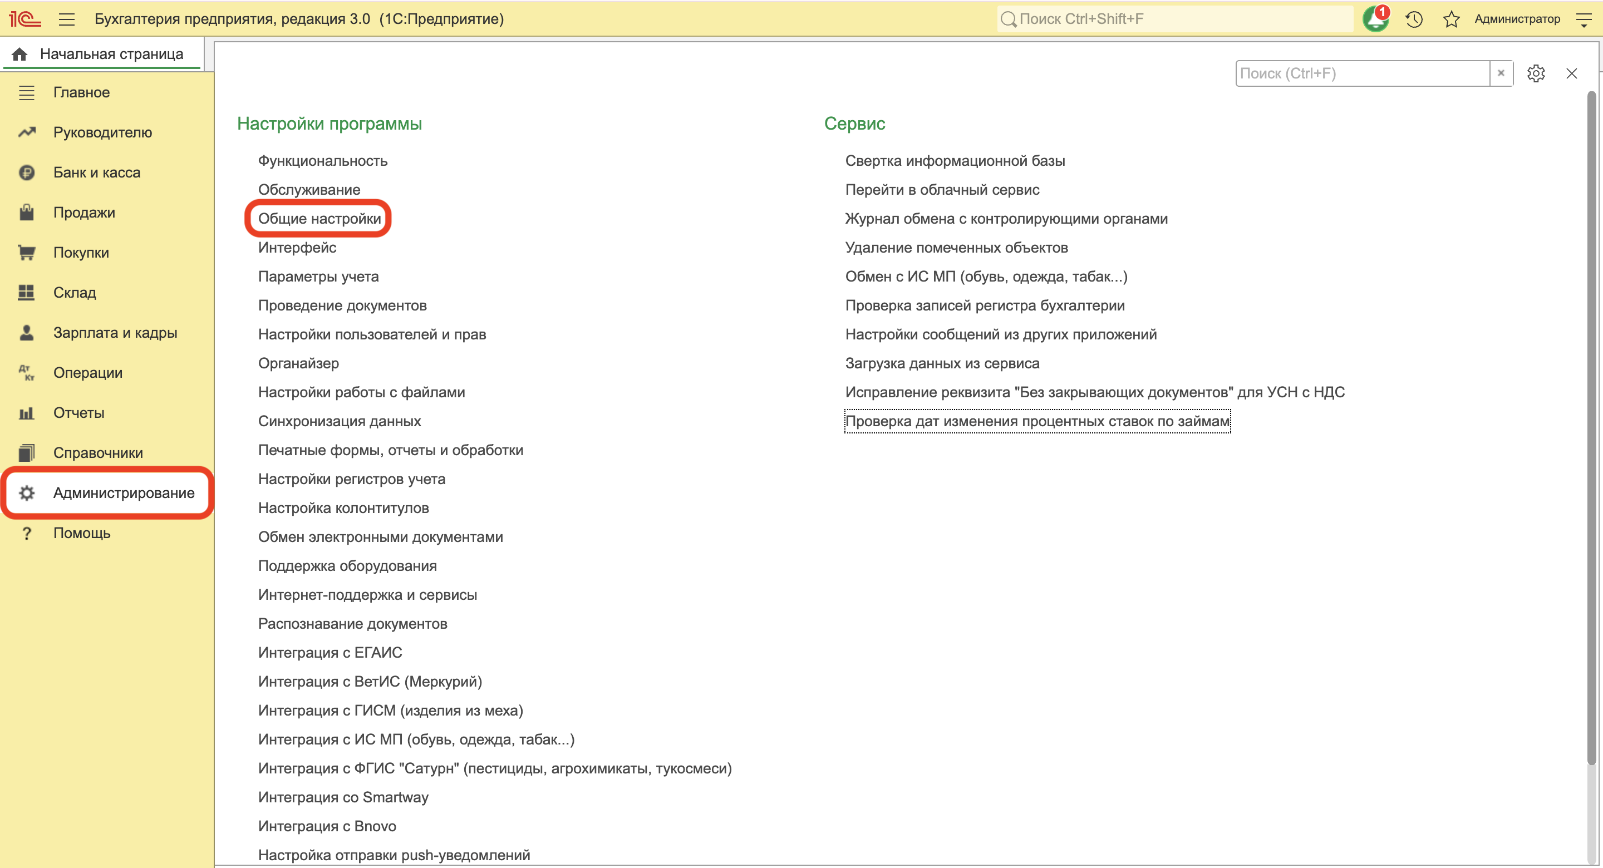Screen dimensions: 1603x868
Task: Close the administration menu panel
Action: pos(1572,73)
